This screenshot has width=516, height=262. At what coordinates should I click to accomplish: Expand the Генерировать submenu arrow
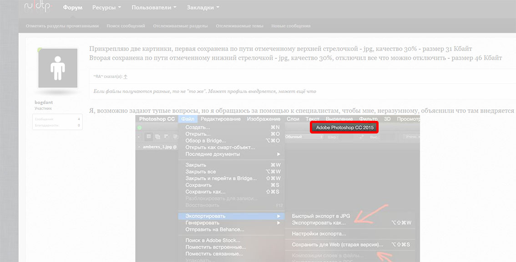click(x=278, y=223)
